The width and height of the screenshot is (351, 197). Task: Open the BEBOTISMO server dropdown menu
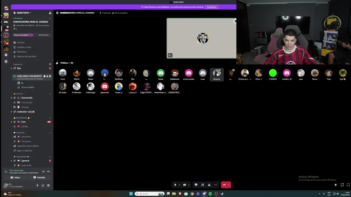pos(24,13)
